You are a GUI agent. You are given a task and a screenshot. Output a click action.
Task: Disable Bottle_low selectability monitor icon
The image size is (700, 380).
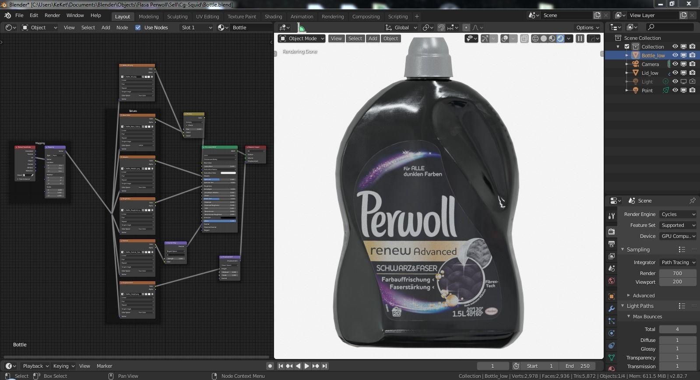pos(683,56)
